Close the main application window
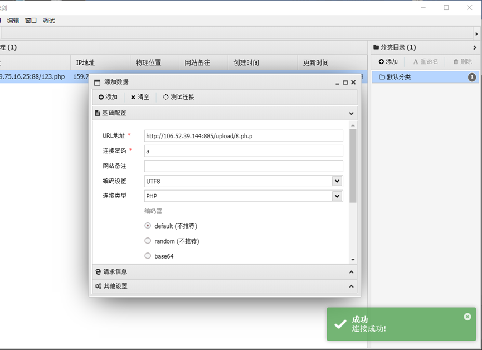 pos(469,7)
